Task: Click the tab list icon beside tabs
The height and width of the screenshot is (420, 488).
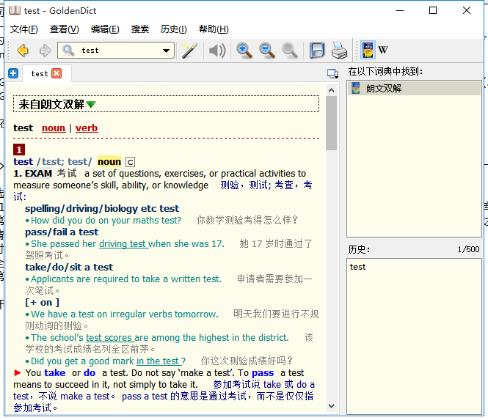Action: (x=332, y=74)
